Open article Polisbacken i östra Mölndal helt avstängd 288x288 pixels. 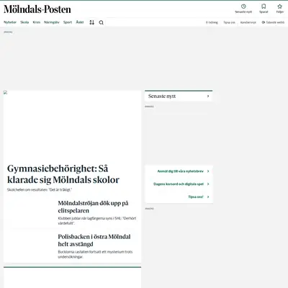pos(94,240)
